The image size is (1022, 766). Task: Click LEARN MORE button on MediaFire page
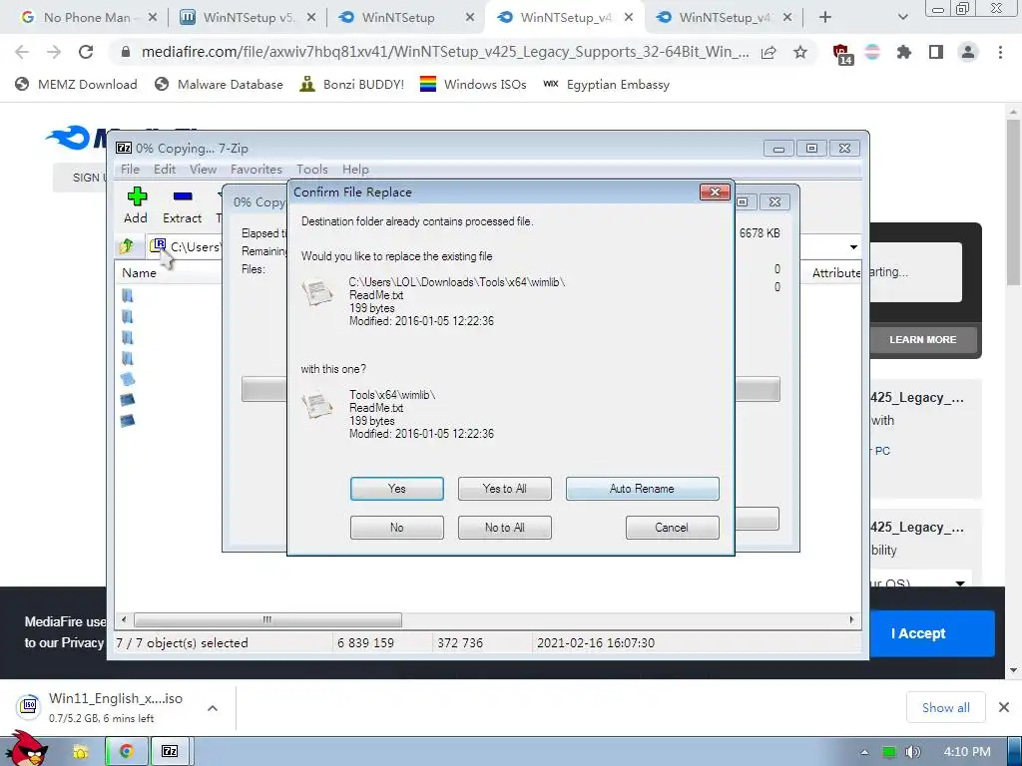(923, 339)
